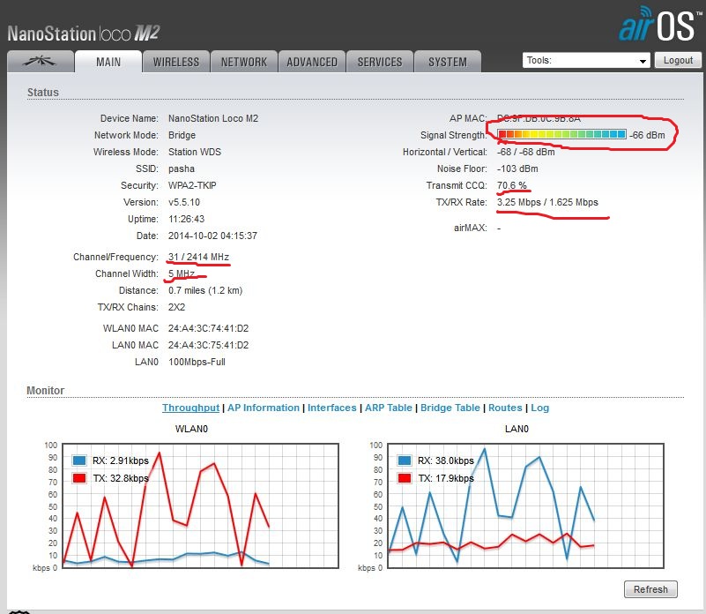Viewport: 706px width, 614px height.
Task: Click the LAN0 chart title
Action: tap(516, 429)
